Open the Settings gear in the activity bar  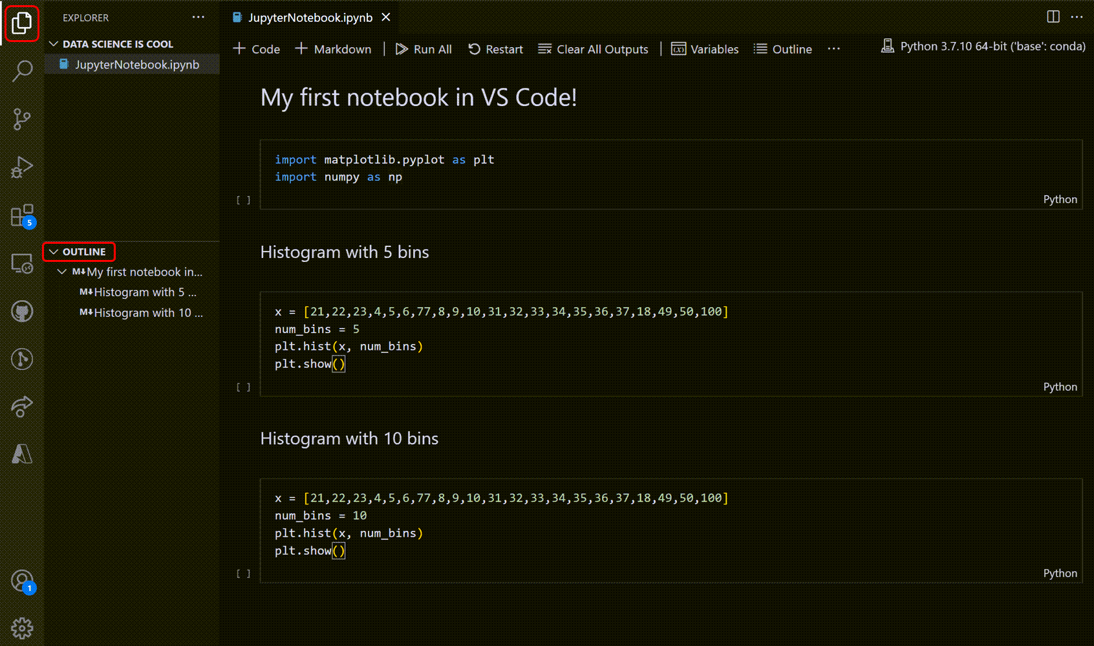[21, 627]
